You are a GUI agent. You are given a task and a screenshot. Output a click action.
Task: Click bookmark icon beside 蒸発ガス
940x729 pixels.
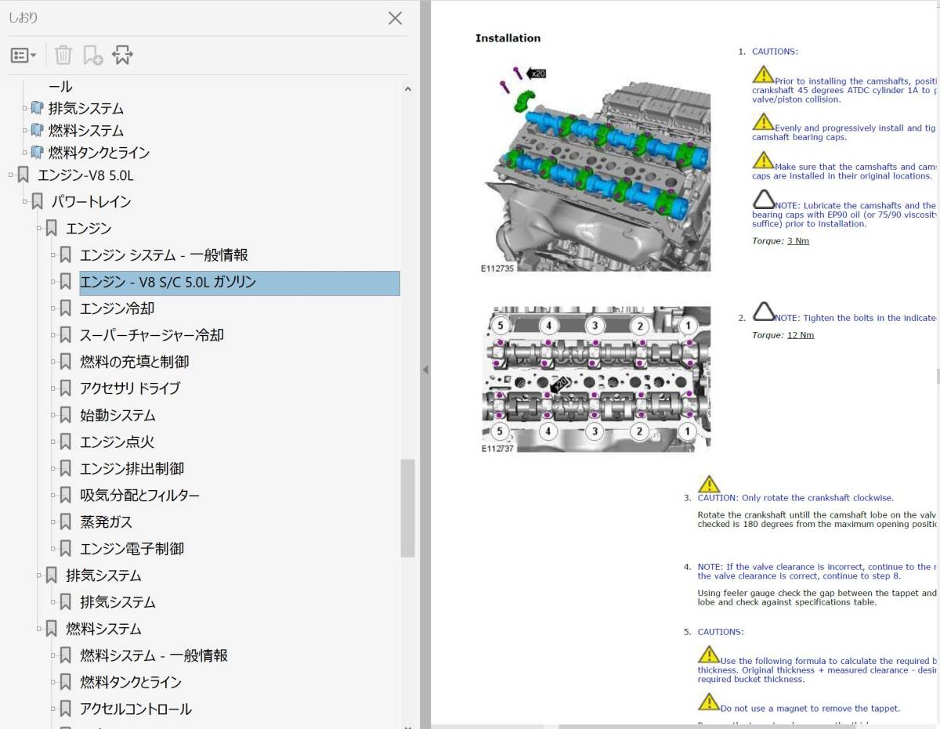pyautogui.click(x=66, y=521)
